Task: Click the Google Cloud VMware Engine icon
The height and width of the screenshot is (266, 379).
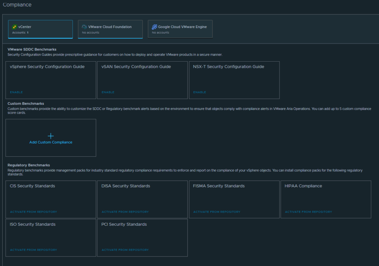Action: point(154,27)
